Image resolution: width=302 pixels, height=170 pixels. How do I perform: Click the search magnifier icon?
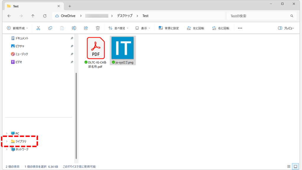(x=292, y=16)
